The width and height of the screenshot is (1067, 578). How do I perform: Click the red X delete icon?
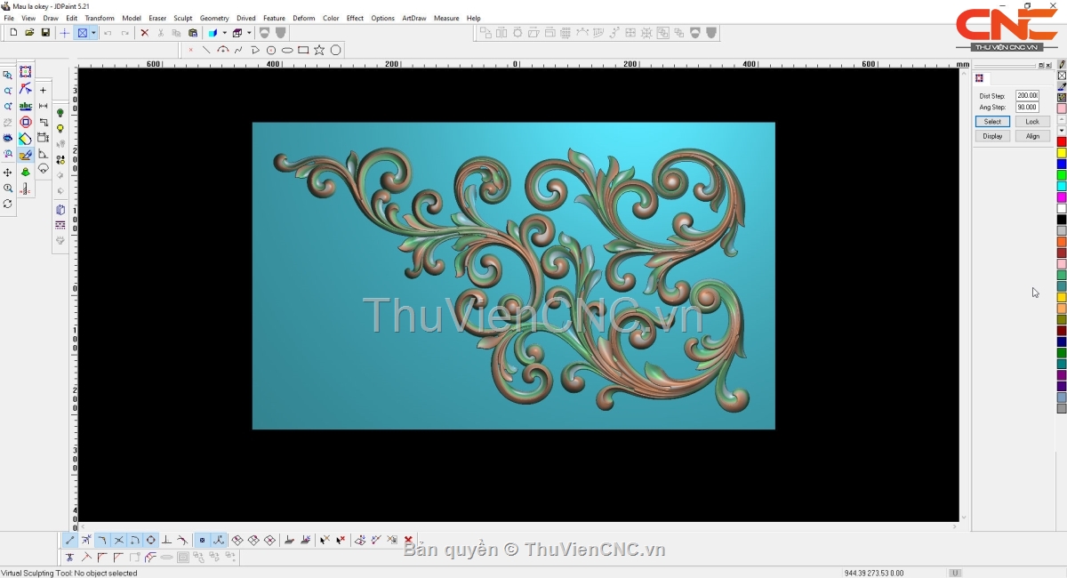click(144, 33)
